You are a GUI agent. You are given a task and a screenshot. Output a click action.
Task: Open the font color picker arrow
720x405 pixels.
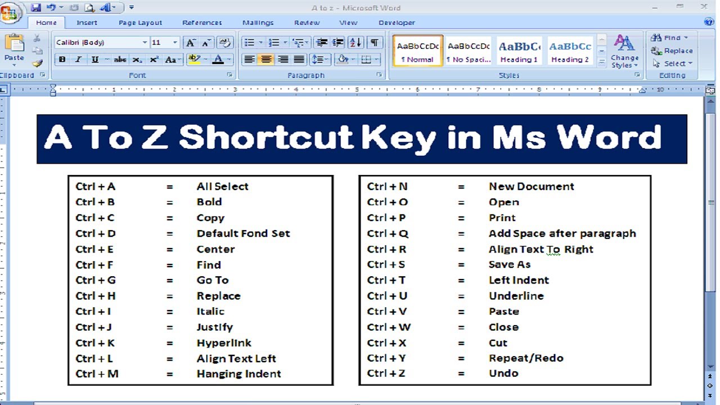coord(228,60)
